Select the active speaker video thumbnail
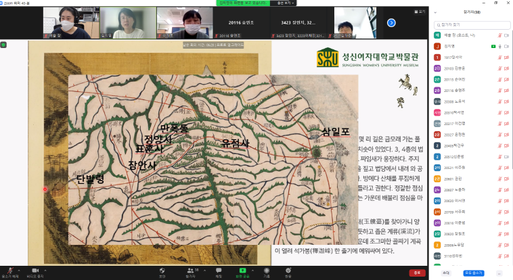 point(128,23)
